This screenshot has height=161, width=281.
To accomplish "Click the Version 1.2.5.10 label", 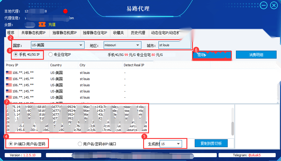I will (x=23, y=155).
